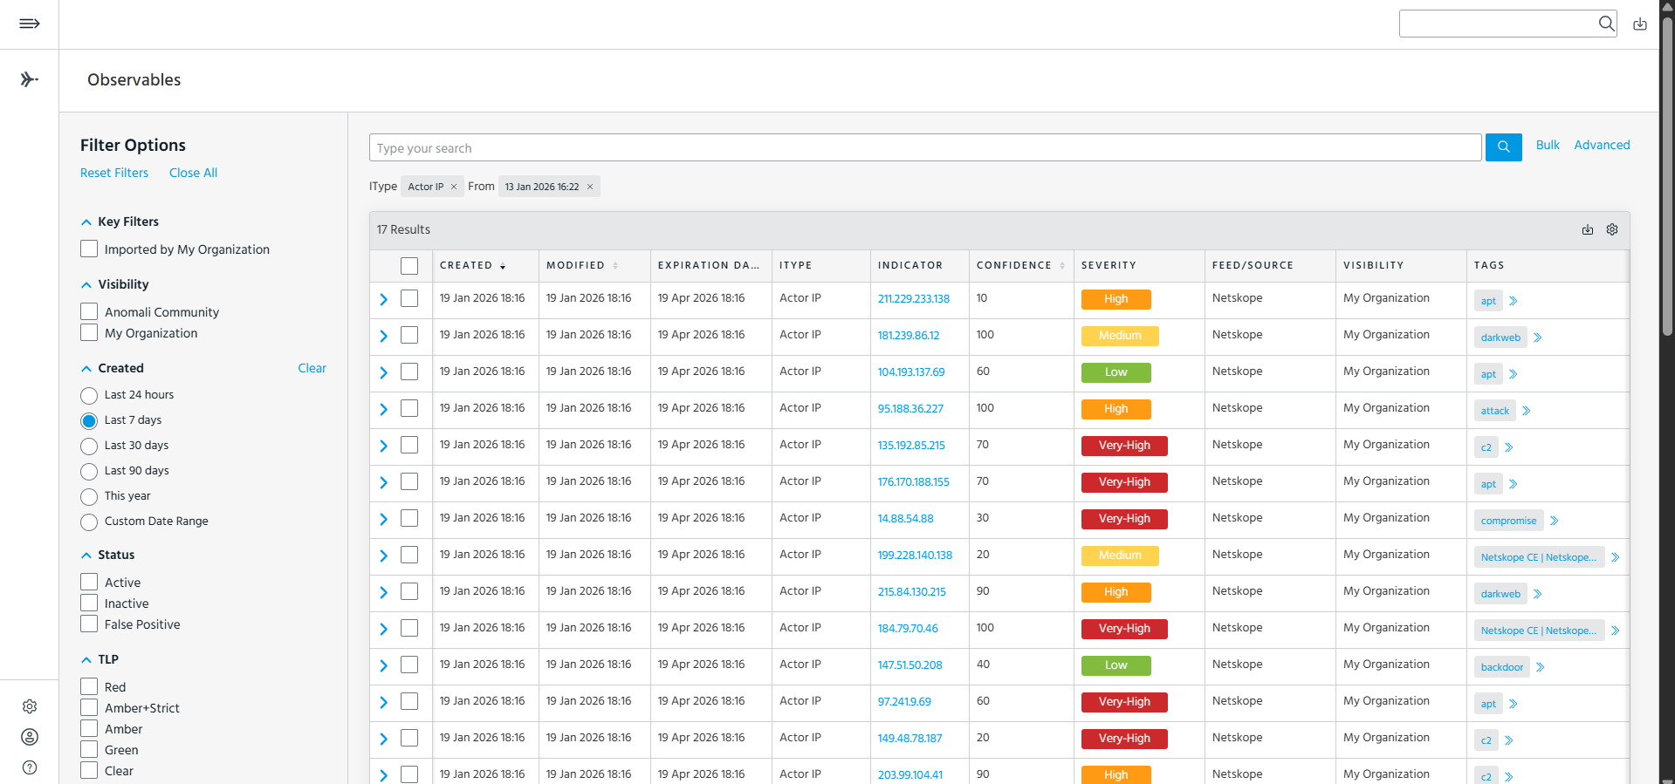
Task: Focus the Type your search field
Action: click(x=925, y=147)
